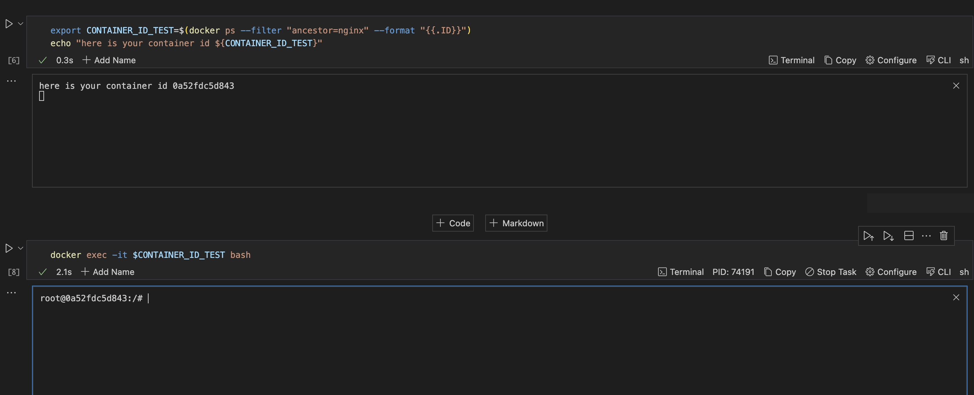Execute cells above using run-above icon
The width and height of the screenshot is (974, 395).
click(x=869, y=236)
